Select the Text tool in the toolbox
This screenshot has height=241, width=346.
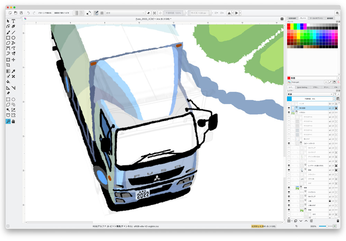coord(13,21)
